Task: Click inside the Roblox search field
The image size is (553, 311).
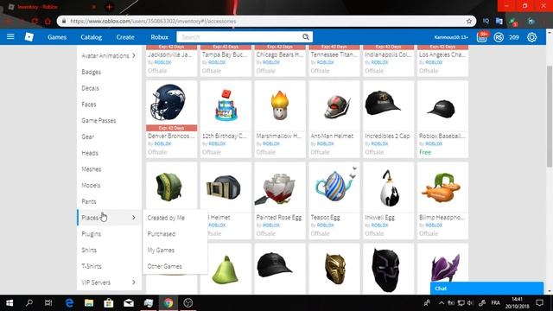Action: point(239,37)
